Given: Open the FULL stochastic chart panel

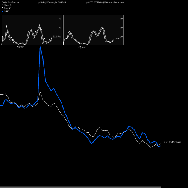Looking at the screenshot, I should 93,30.
